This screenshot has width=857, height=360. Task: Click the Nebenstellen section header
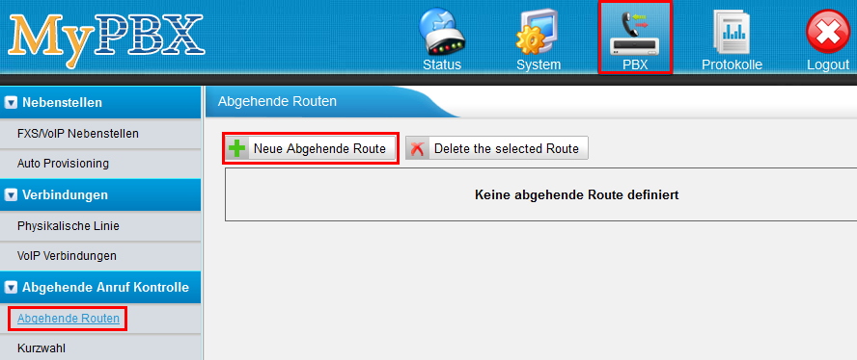[x=100, y=103]
